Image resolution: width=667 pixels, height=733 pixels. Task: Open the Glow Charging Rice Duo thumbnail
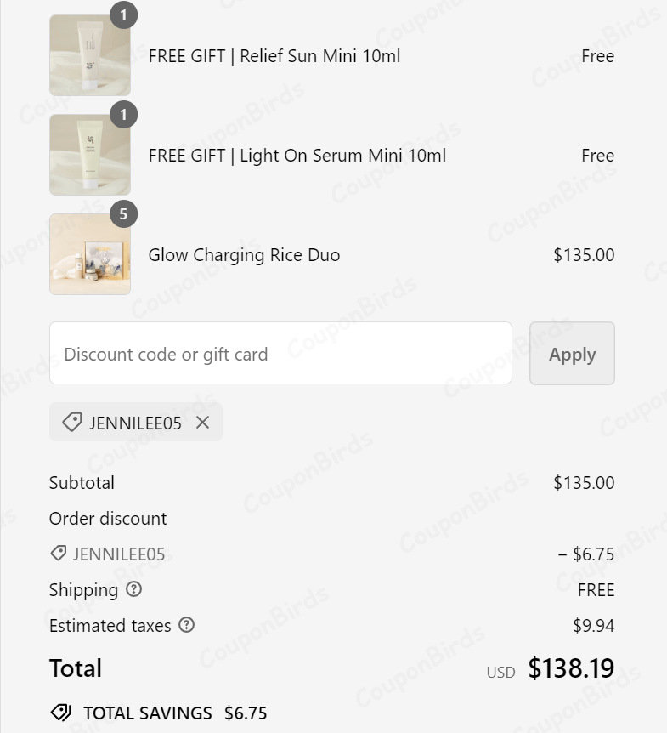click(x=90, y=254)
